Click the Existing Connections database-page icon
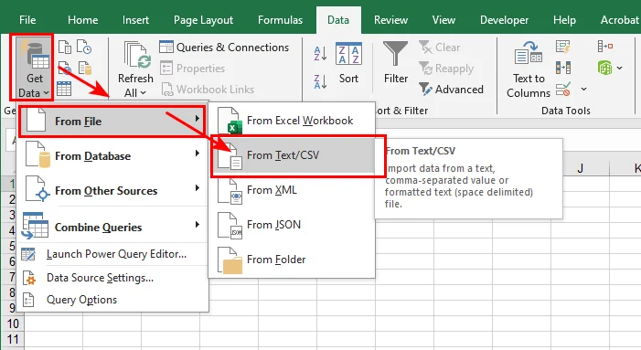This screenshot has height=350, width=641. [x=85, y=68]
